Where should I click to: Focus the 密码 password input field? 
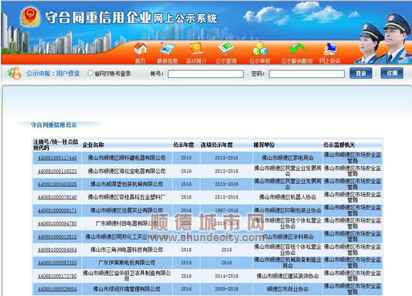click(307, 74)
